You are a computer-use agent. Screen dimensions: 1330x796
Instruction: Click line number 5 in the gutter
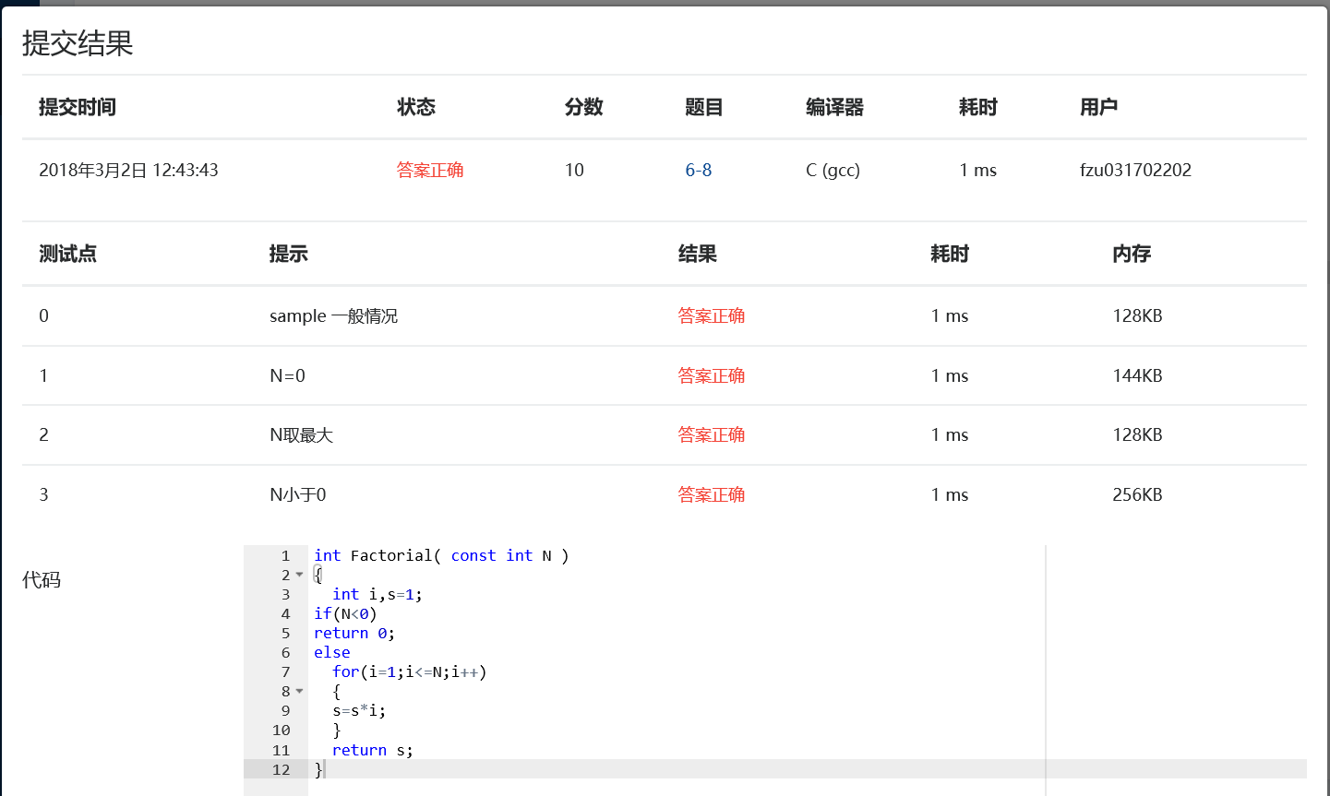(285, 634)
